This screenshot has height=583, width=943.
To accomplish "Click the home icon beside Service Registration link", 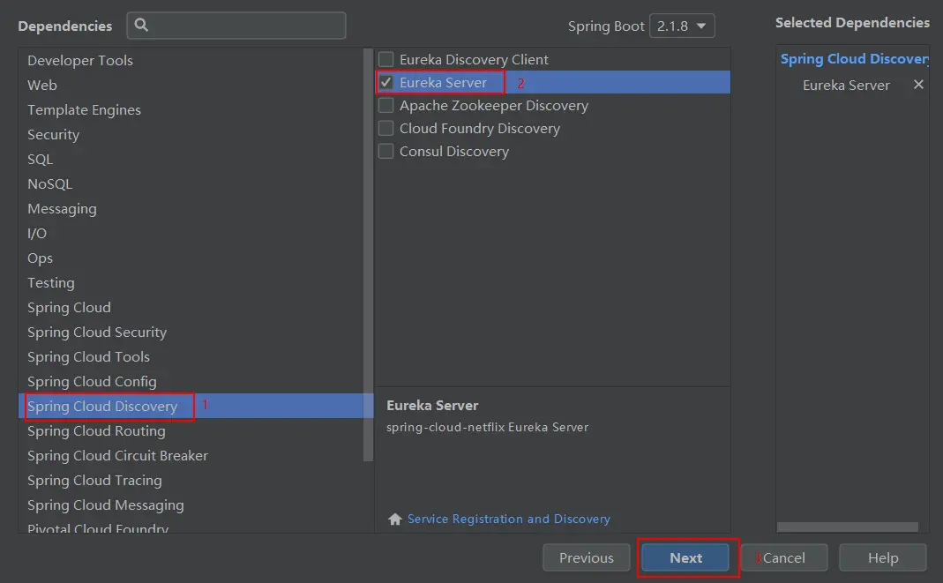I will [x=395, y=519].
